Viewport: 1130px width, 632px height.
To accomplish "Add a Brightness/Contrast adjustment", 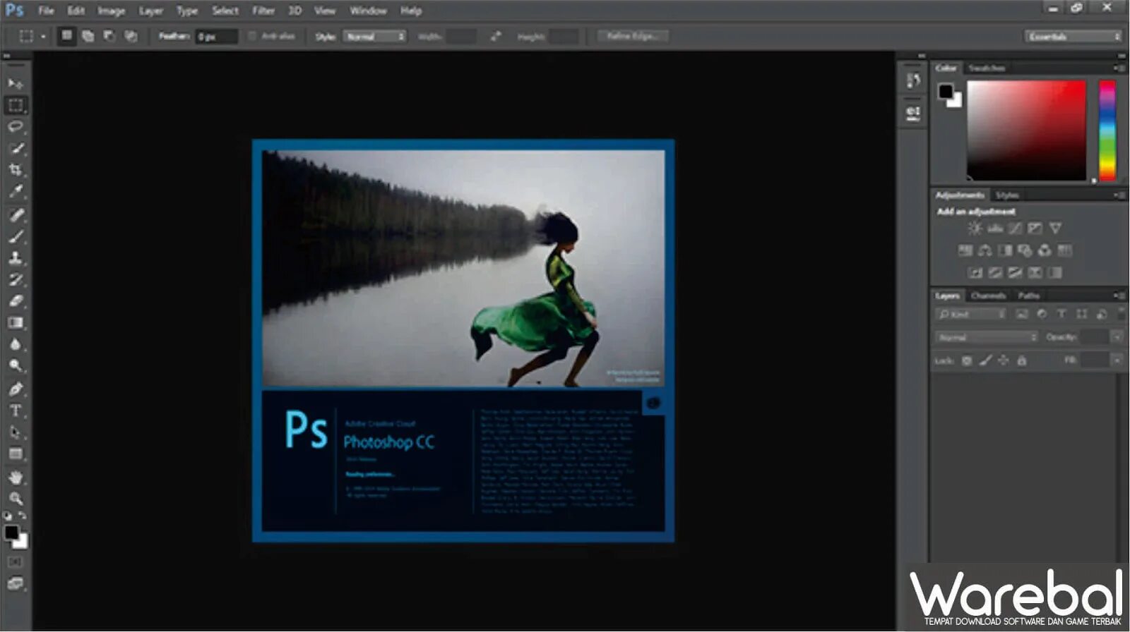I will 975,228.
